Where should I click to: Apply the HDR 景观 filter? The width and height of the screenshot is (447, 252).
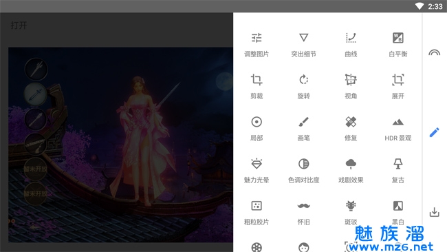pos(398,129)
